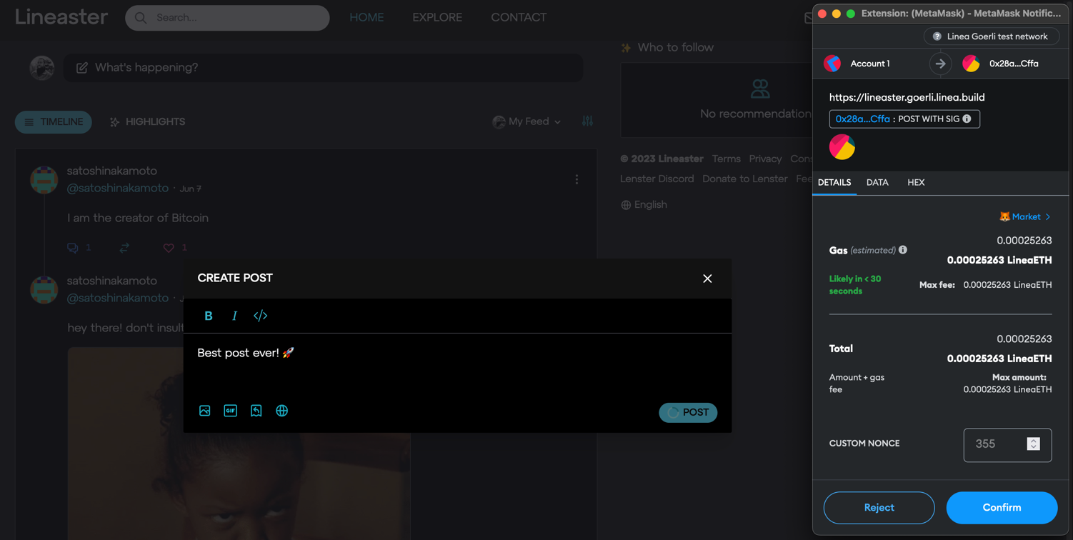Image resolution: width=1073 pixels, height=540 pixels.
Task: Open the feed filter sliders icon
Action: [x=587, y=121]
